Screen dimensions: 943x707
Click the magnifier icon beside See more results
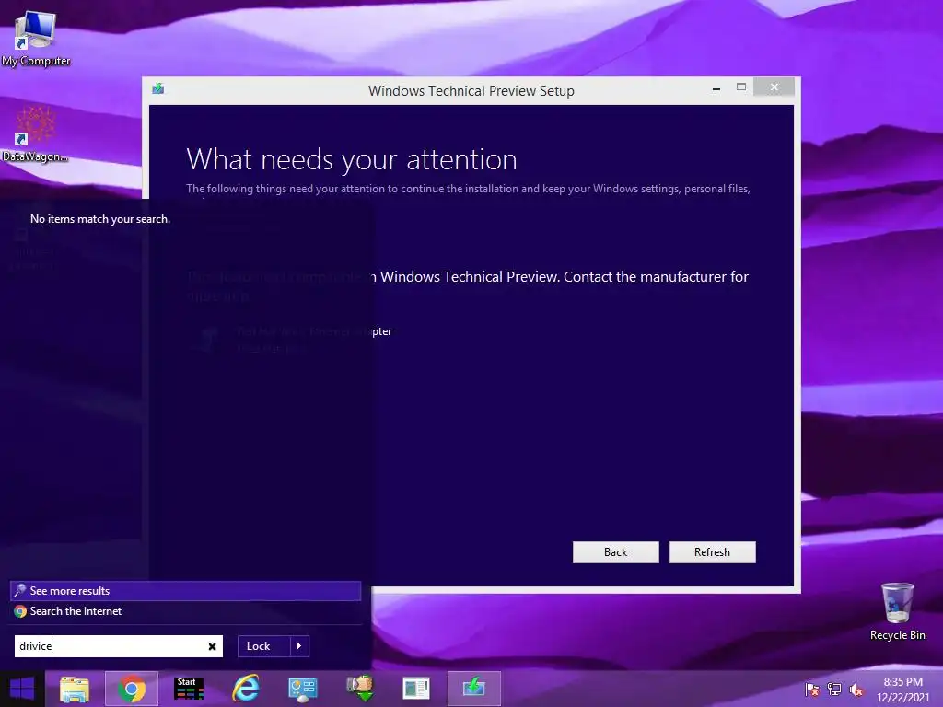[20, 590]
